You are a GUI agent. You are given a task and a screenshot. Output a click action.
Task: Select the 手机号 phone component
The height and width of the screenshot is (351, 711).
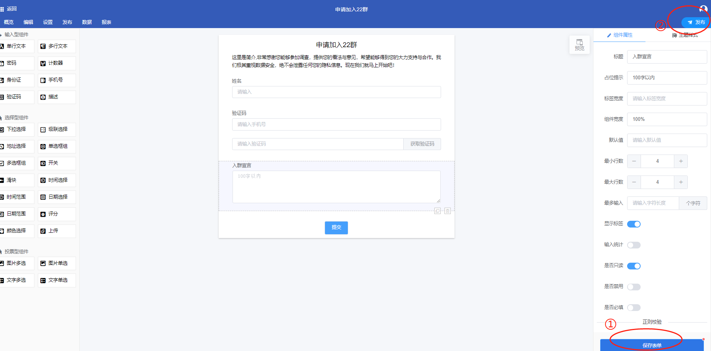coord(57,80)
